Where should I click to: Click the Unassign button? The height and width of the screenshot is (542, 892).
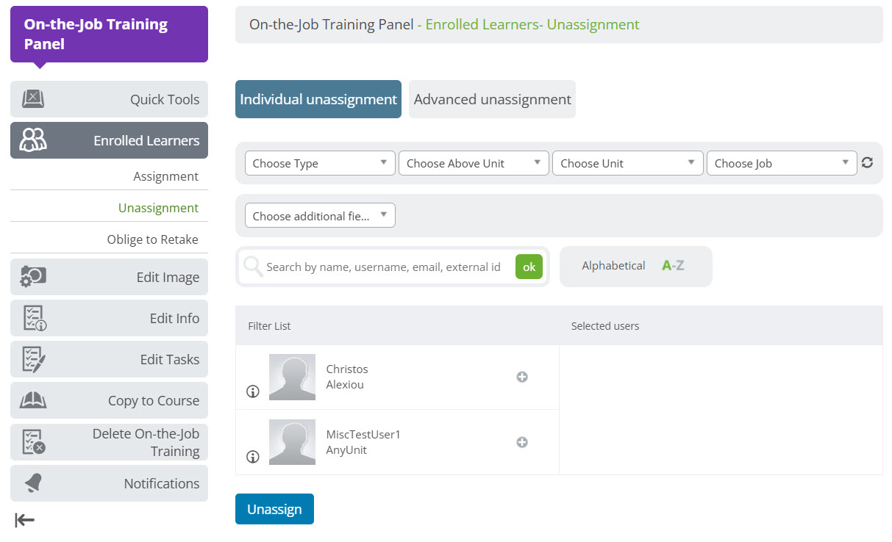click(274, 509)
